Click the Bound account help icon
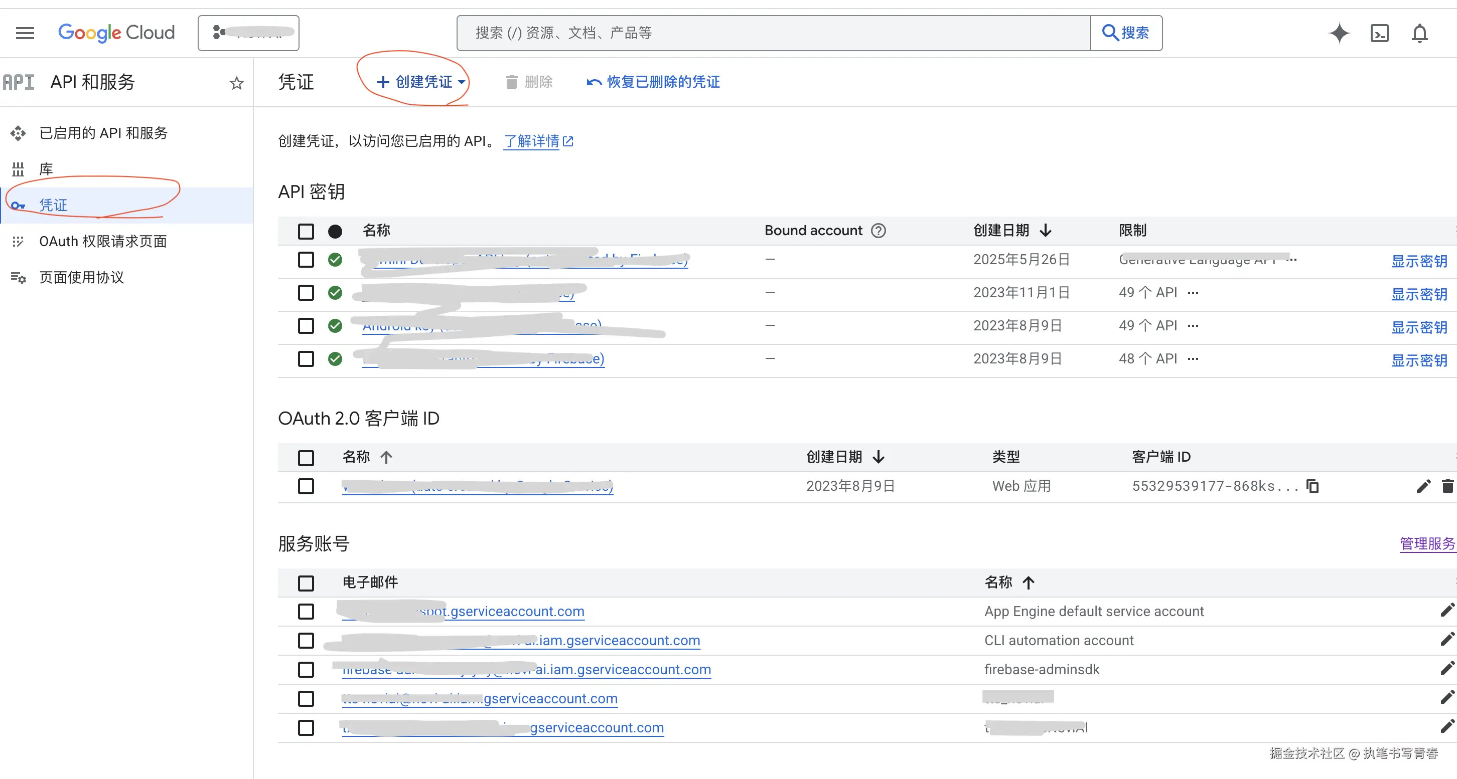 (878, 231)
